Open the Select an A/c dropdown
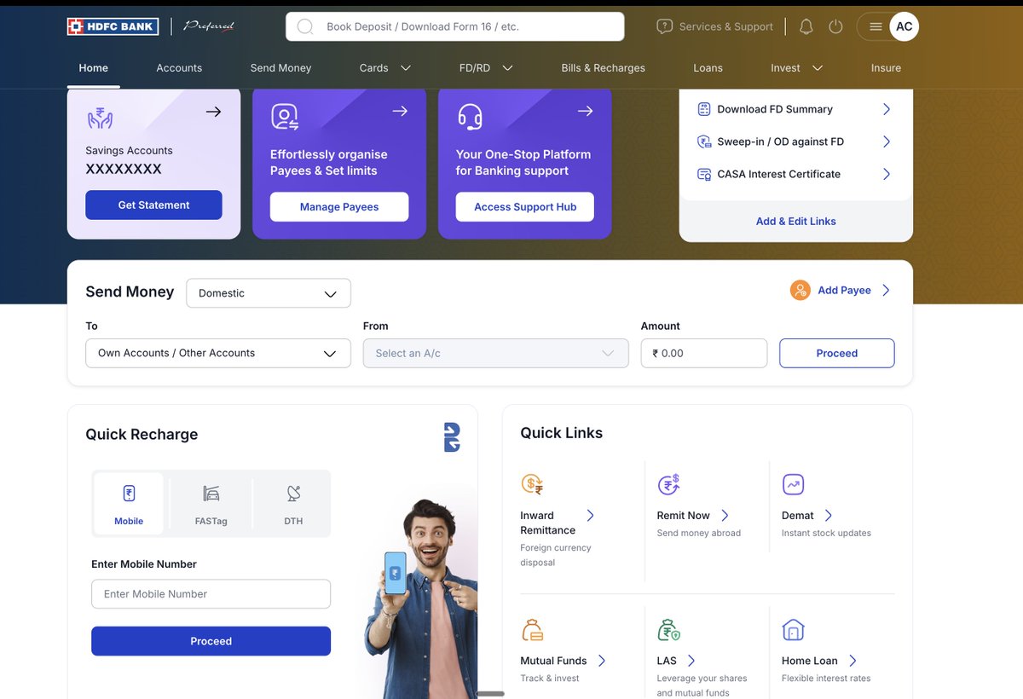Screen dimensions: 1023x699 click(496, 353)
